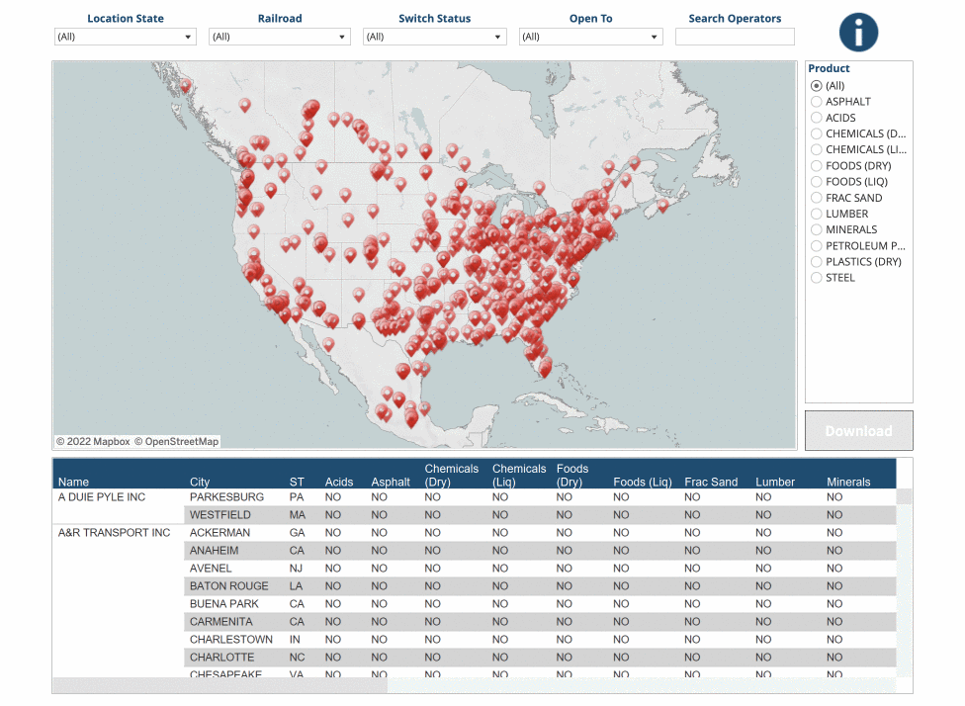Select the A&R TRANSPORT INC row label
Screen dimensions: 965x706
(114, 533)
